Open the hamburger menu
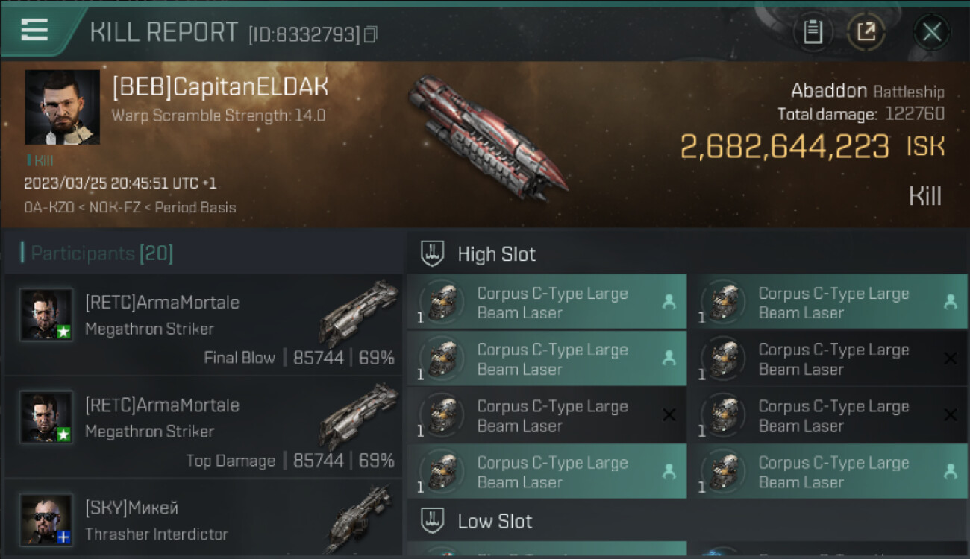This screenshot has height=559, width=970. (x=35, y=30)
